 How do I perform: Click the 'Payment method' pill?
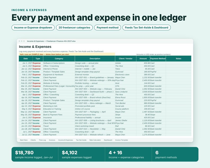(x=108, y=28)
